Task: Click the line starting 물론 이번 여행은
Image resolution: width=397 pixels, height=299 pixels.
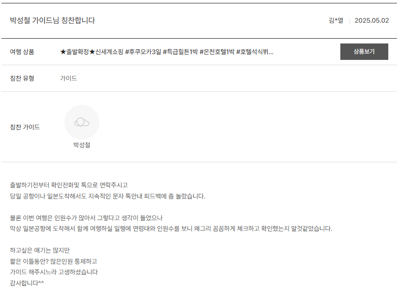Action: (x=86, y=218)
